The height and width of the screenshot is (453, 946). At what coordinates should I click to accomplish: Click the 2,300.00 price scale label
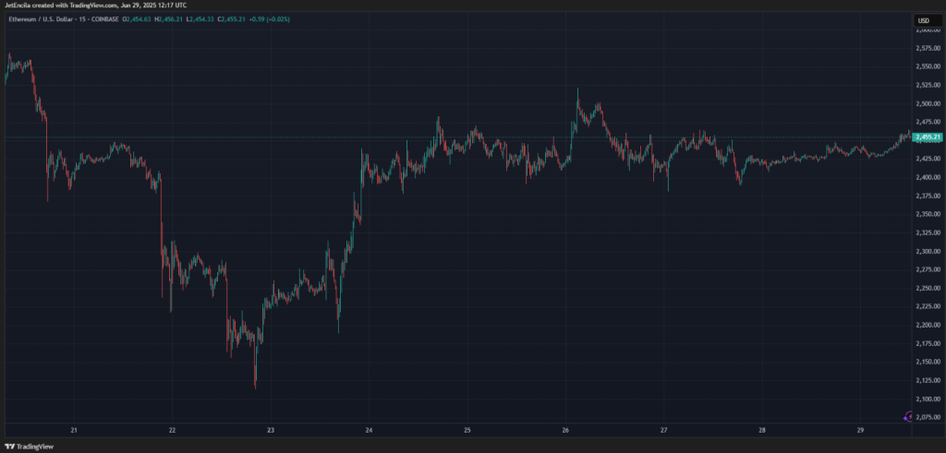pyautogui.click(x=927, y=251)
